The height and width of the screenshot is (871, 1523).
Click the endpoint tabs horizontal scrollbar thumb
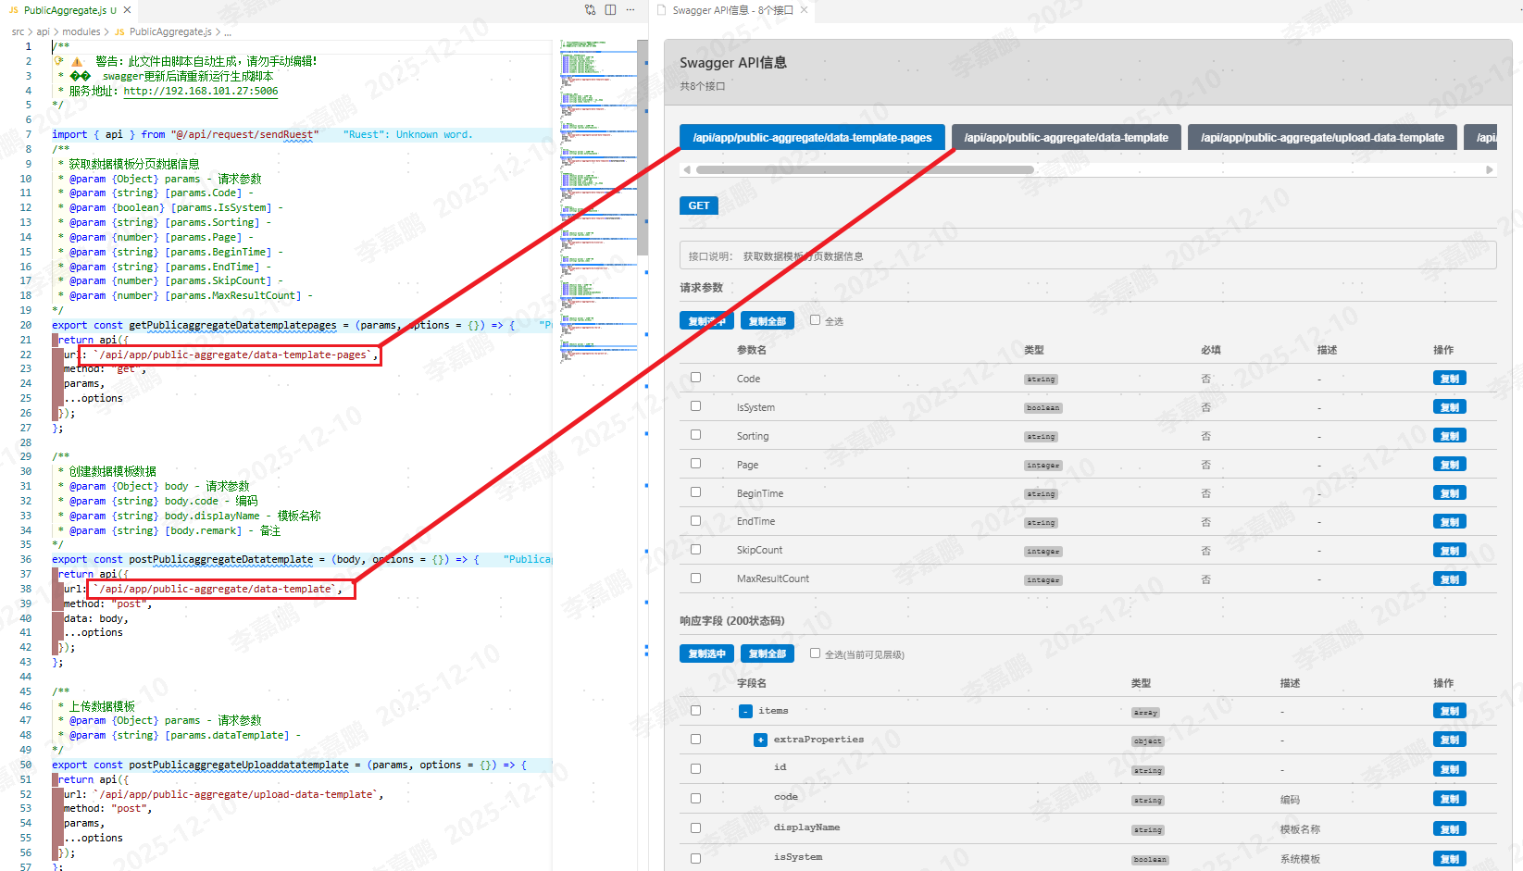click(x=865, y=170)
